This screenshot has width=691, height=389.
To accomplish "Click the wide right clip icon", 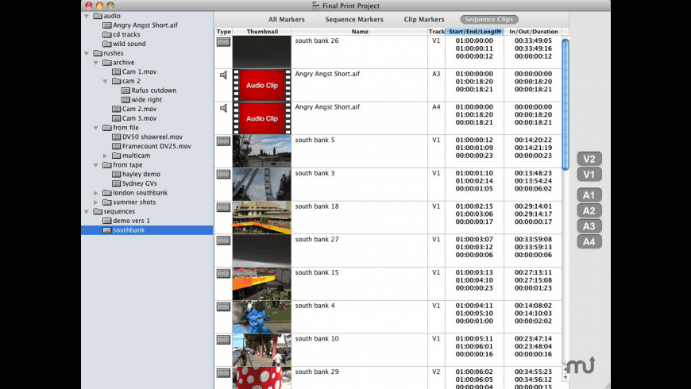I will pyautogui.click(x=125, y=99).
